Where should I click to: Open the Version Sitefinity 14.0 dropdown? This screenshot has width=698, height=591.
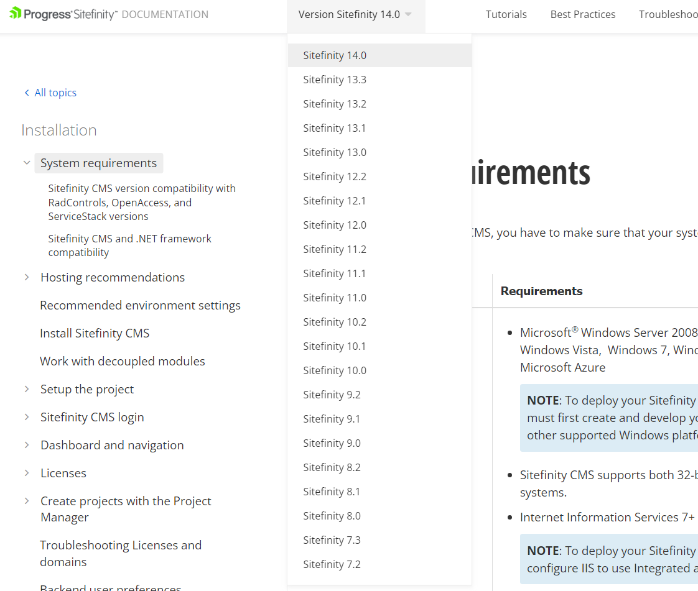pos(355,15)
